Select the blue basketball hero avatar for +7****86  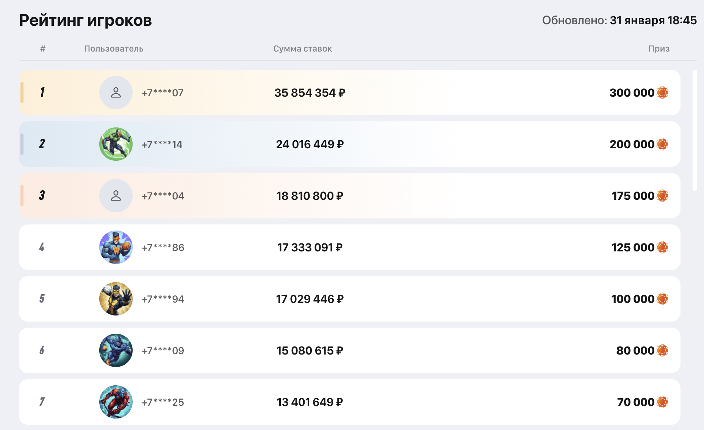point(116,247)
